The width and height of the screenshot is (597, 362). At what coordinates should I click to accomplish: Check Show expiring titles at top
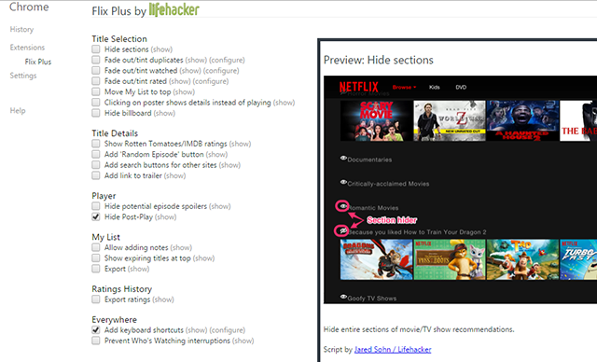[96, 258]
